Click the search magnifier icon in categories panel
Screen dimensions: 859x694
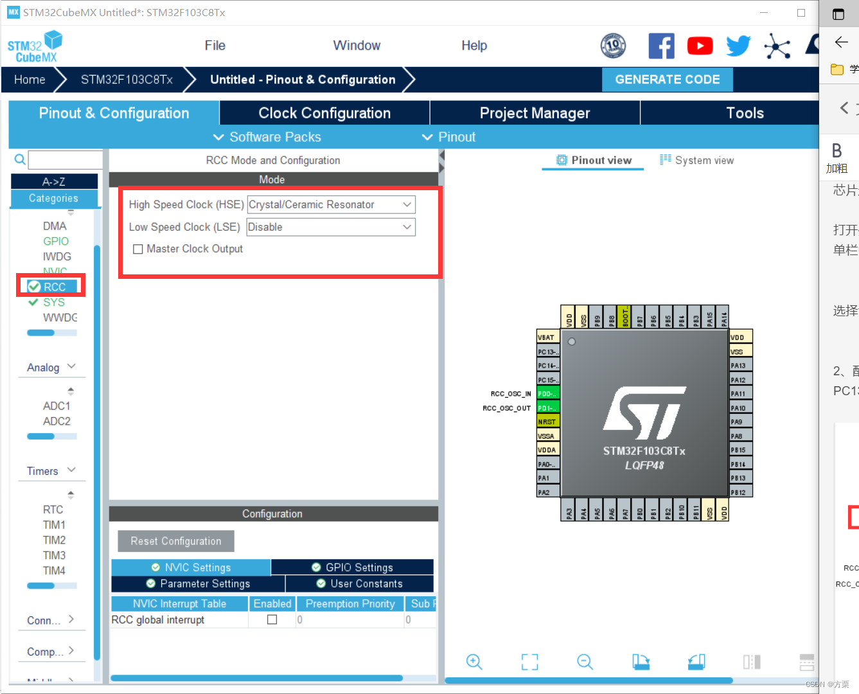pos(20,159)
